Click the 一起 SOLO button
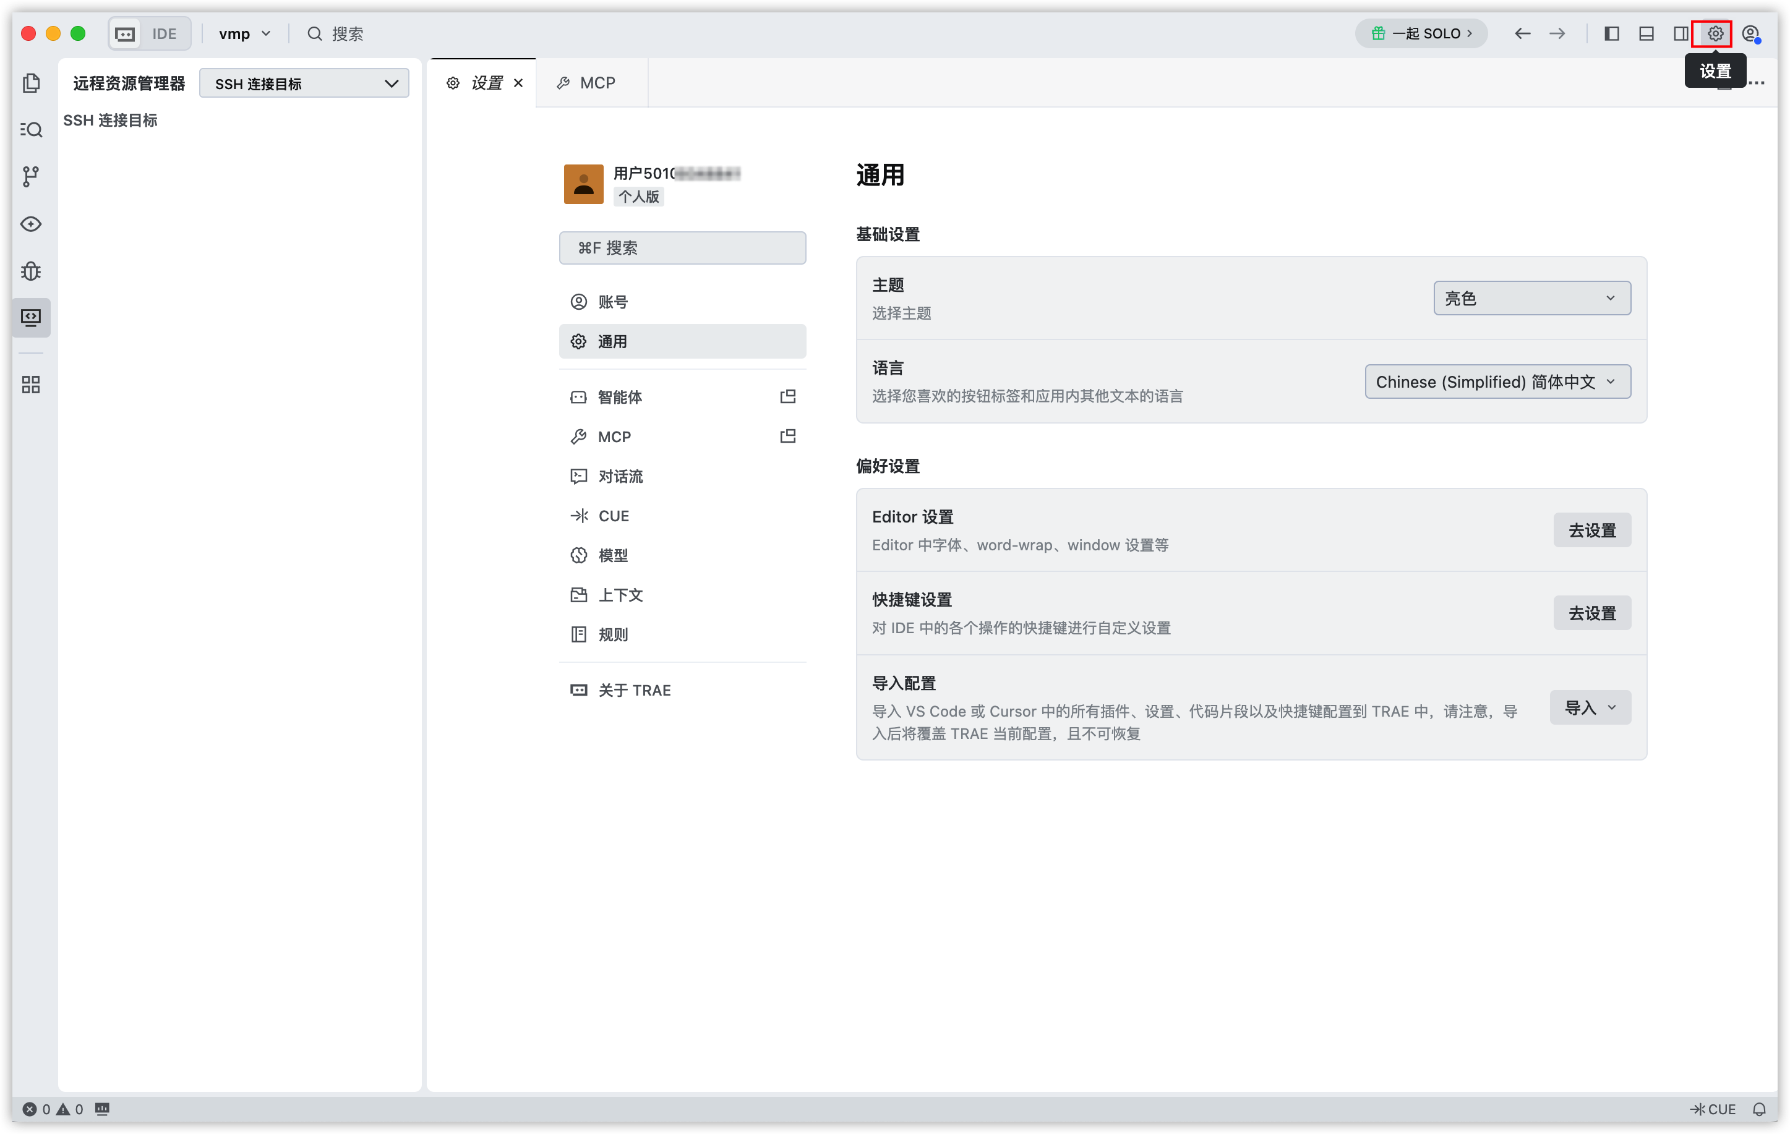The height and width of the screenshot is (1134, 1790). click(1421, 33)
